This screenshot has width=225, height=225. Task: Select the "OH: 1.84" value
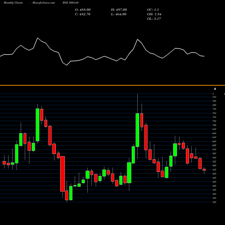[154, 14]
